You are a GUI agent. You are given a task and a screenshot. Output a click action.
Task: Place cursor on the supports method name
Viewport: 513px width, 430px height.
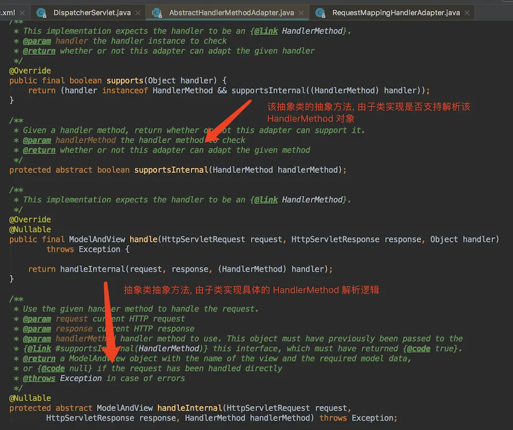[125, 81]
